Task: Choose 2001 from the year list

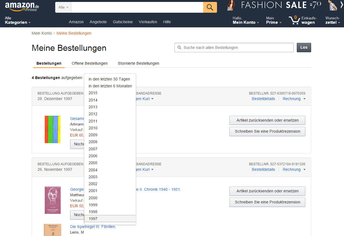Action: pos(110,191)
